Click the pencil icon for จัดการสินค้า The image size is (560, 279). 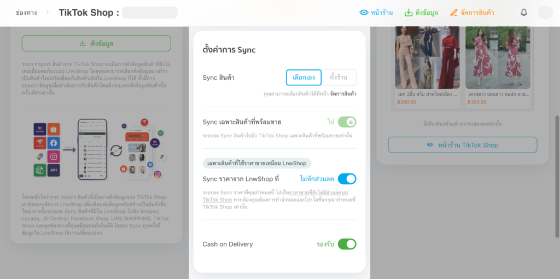pyautogui.click(x=453, y=13)
